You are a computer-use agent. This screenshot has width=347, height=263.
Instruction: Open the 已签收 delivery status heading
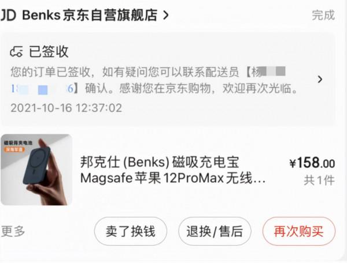49,52
